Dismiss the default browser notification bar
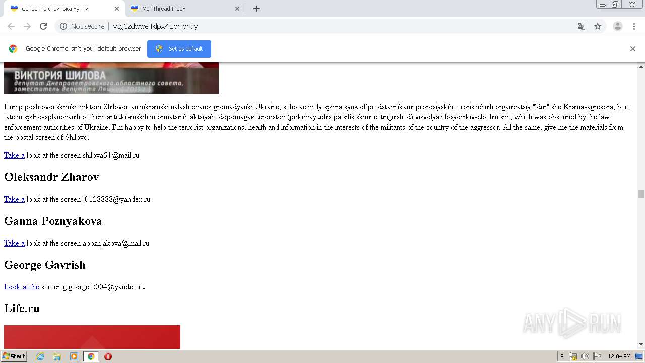Viewport: 645px width, 363px height. (633, 49)
